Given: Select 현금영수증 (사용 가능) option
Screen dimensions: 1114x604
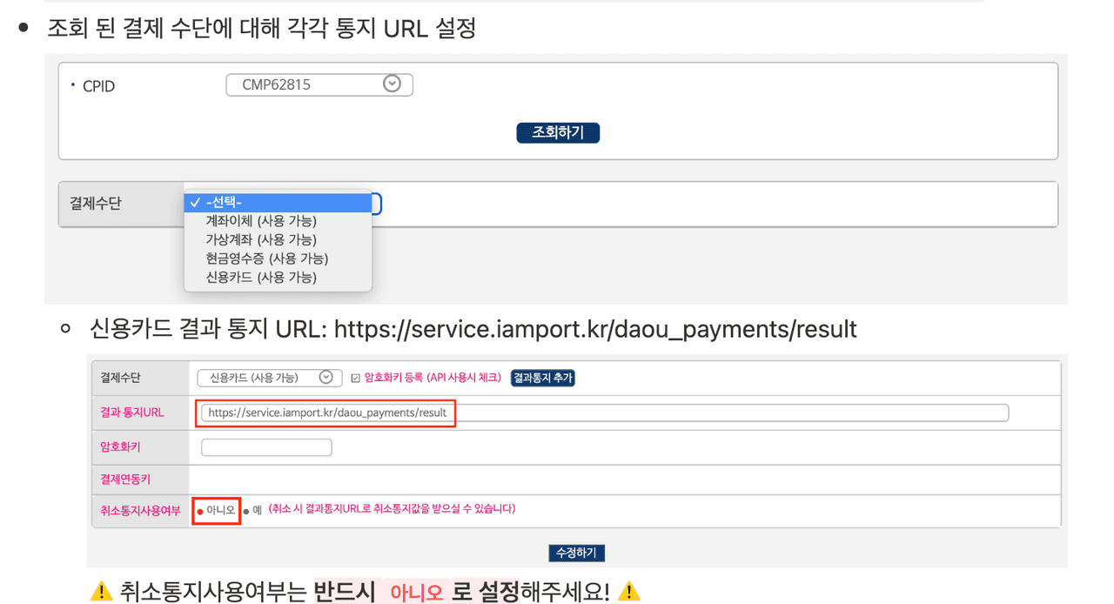Looking at the screenshot, I should point(266,258).
